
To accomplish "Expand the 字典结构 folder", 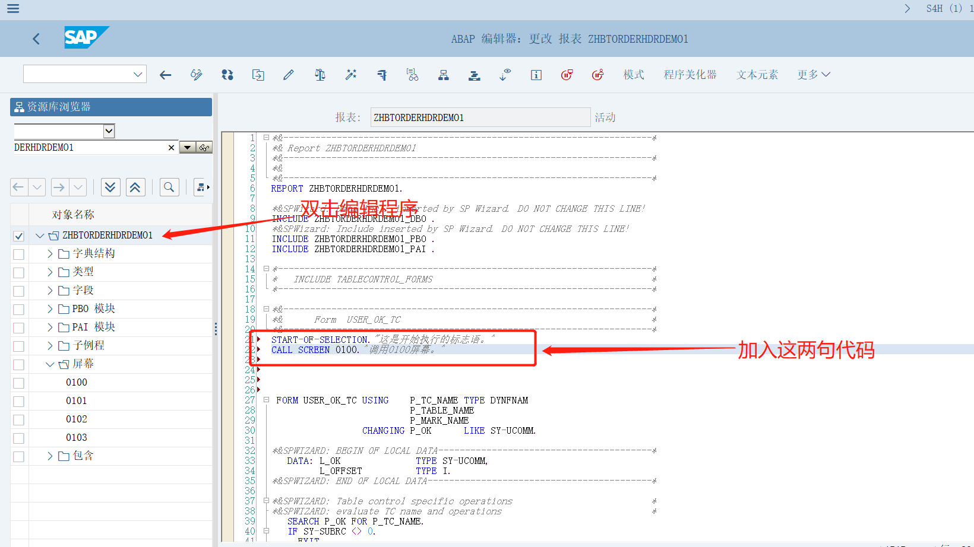I will tap(50, 254).
